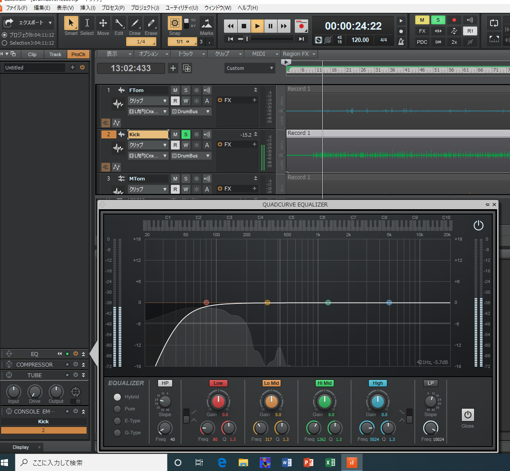
Task: Click the Play button
Action: [257, 26]
